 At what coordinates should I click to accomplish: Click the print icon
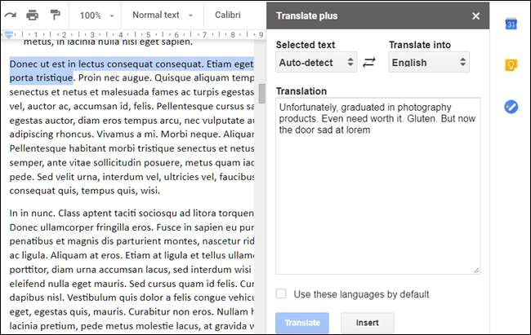(33, 15)
